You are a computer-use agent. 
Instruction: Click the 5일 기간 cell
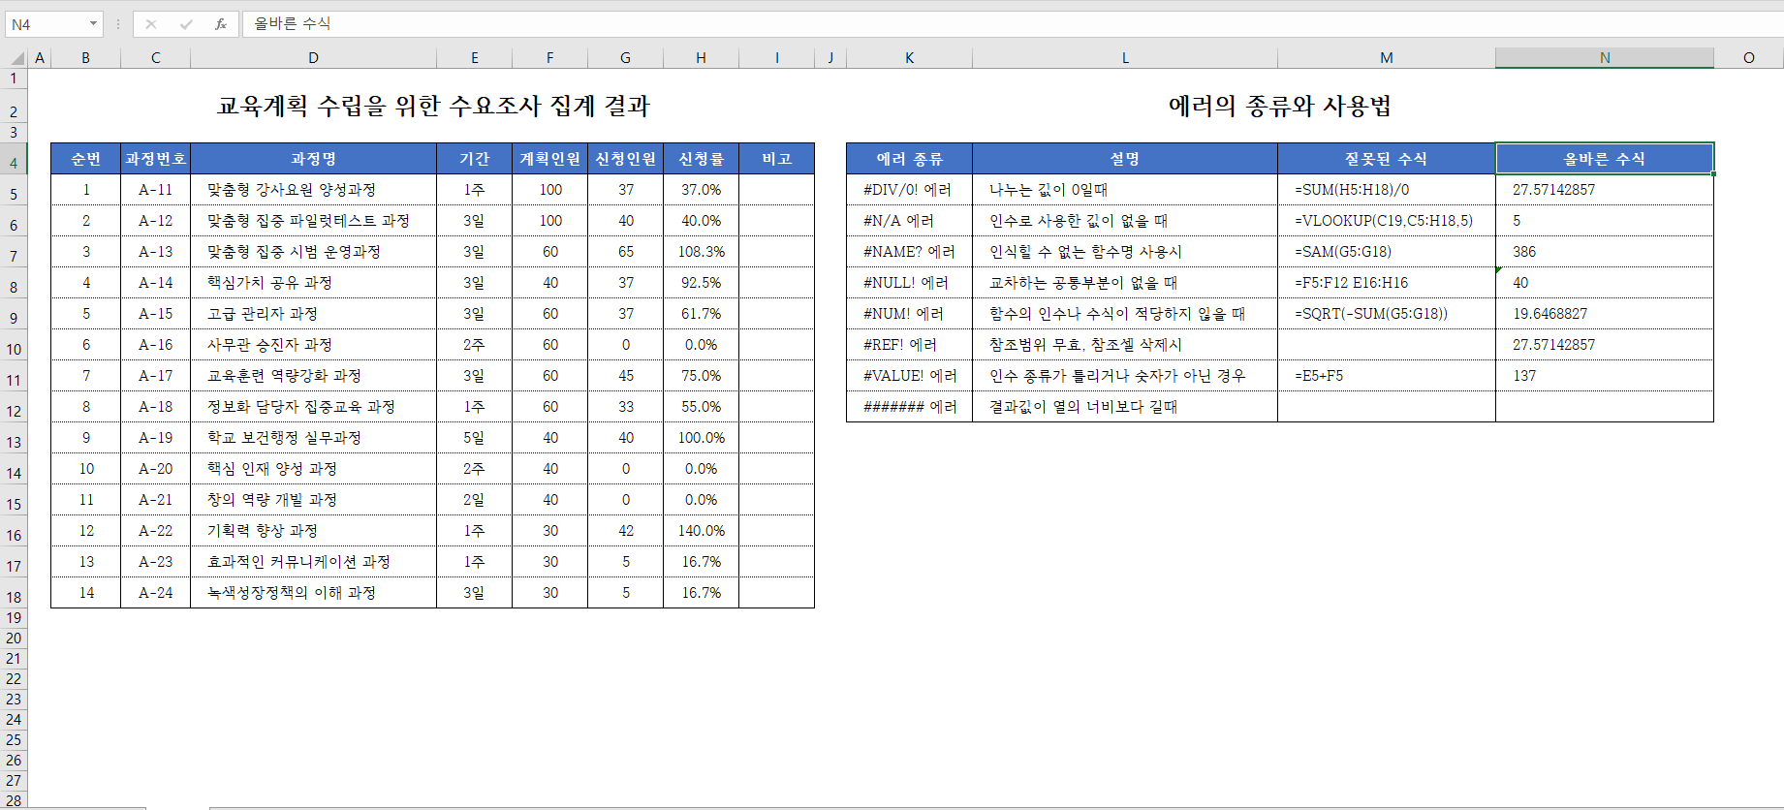point(474,438)
